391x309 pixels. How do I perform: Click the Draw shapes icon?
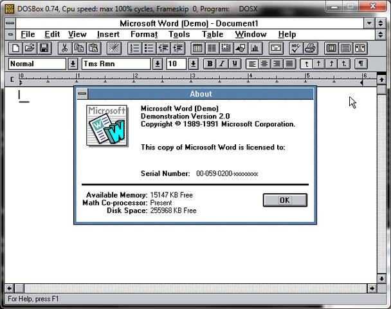pyautogui.click(x=241, y=48)
